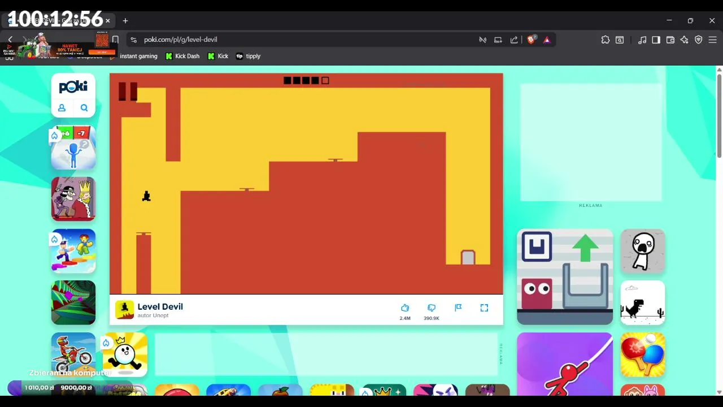Open the Brave Wallet icon
The width and height of the screenshot is (723, 407).
point(670,40)
